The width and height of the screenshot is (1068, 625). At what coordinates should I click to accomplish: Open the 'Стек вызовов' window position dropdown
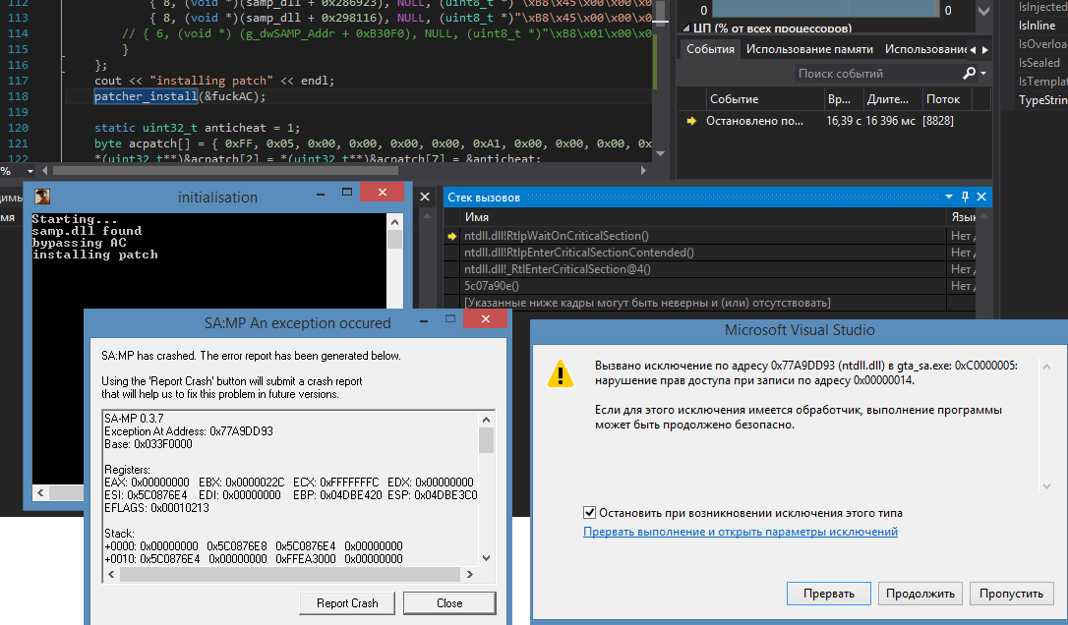pyautogui.click(x=949, y=197)
